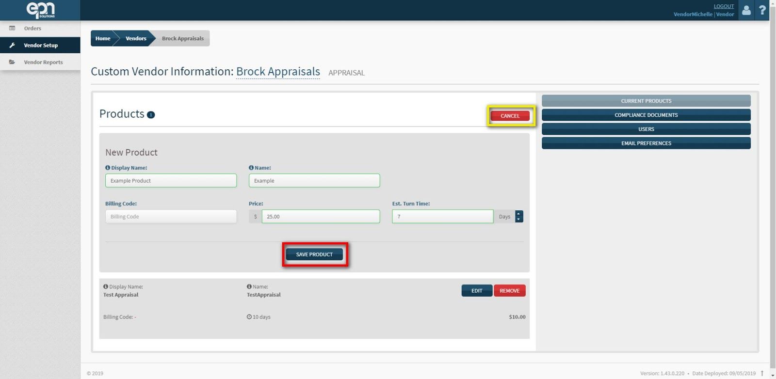
Task: Click the Days unit label
Action: 504,217
